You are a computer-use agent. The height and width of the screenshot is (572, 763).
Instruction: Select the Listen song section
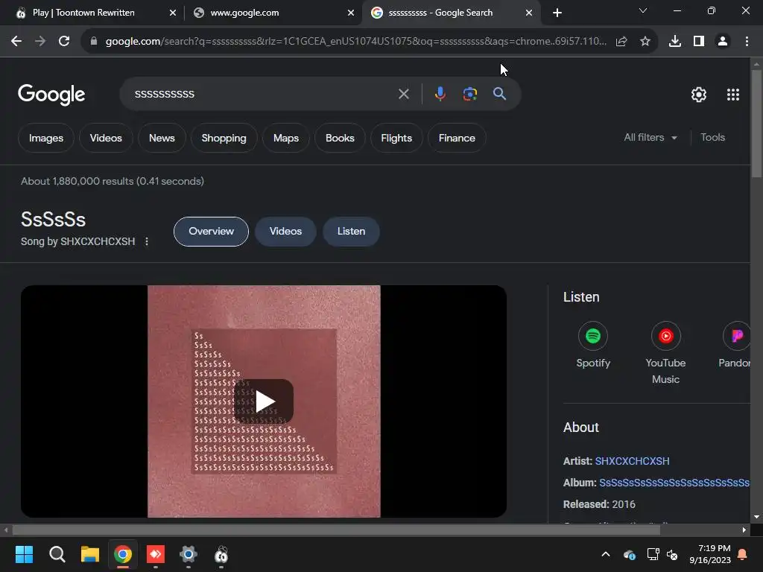point(352,232)
